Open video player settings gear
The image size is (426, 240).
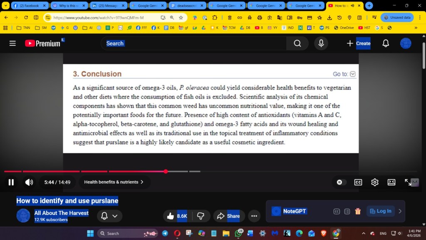pyautogui.click(x=375, y=182)
